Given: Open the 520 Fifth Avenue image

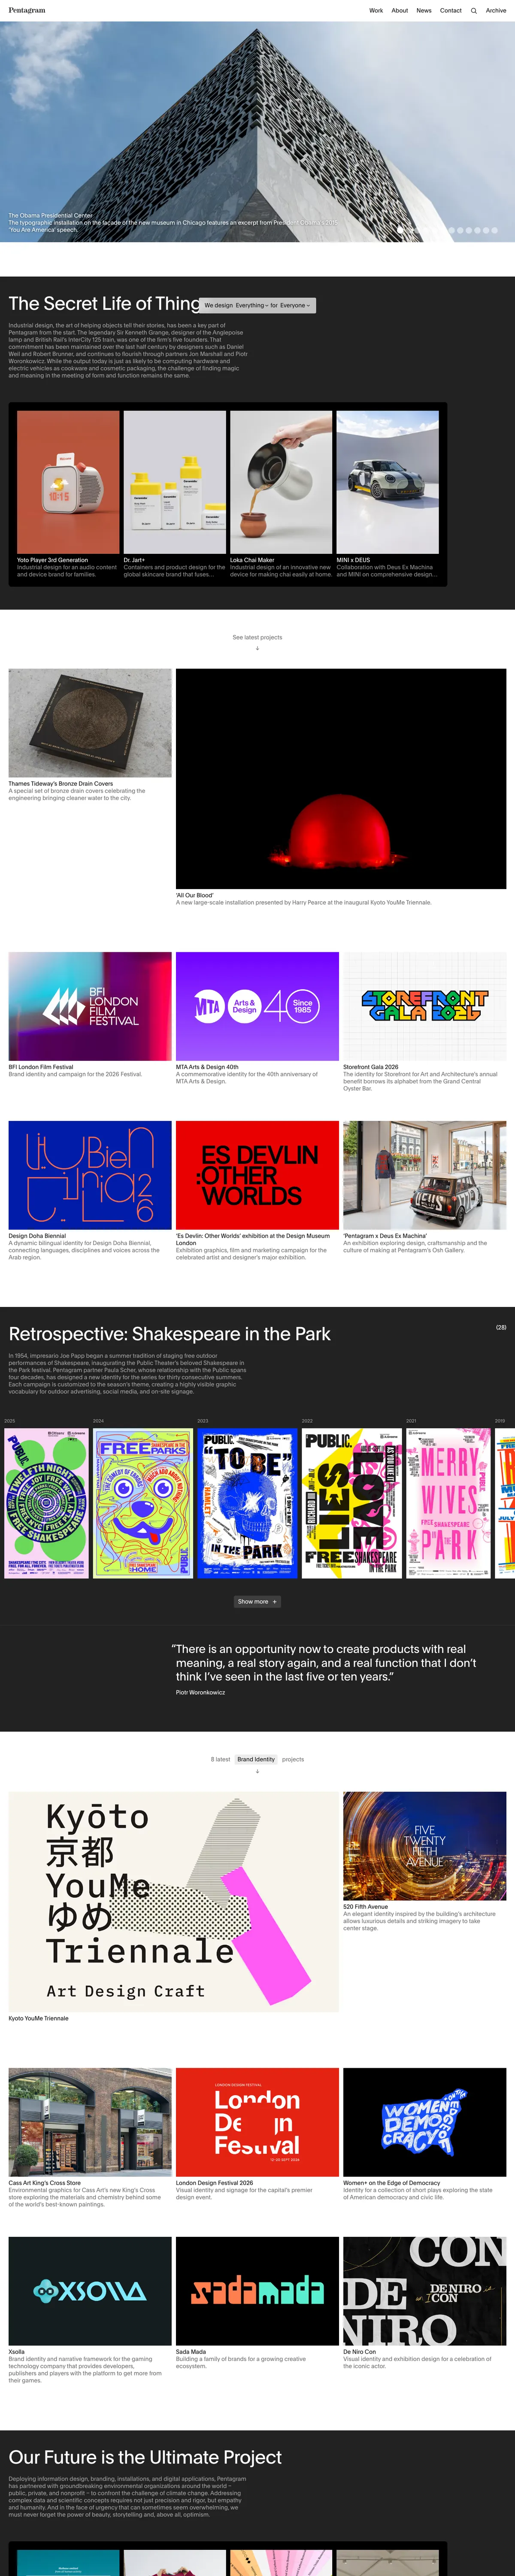Looking at the screenshot, I should (x=425, y=1846).
